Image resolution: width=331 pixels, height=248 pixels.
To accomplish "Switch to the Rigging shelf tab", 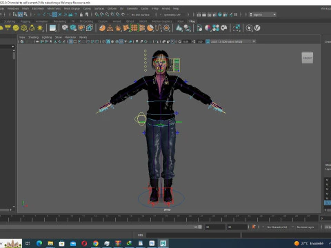I will (26, 21).
